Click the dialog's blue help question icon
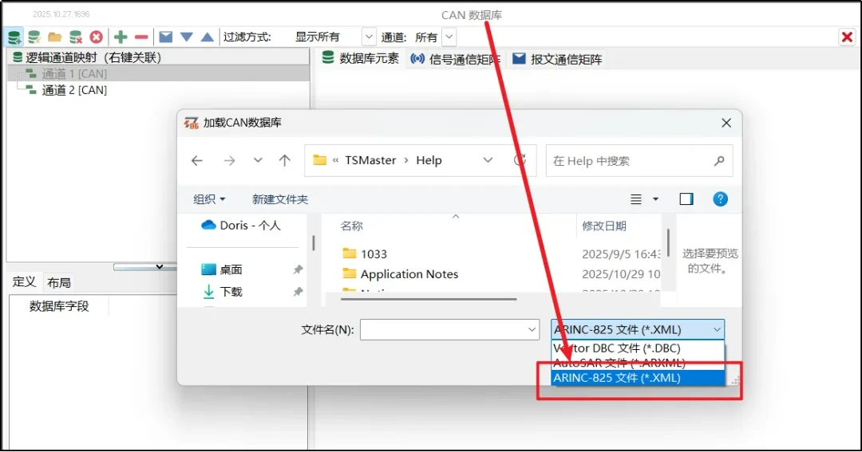 (720, 198)
